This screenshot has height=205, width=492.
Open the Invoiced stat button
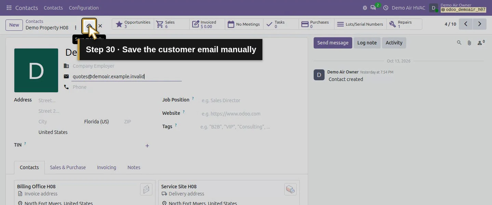point(207,24)
